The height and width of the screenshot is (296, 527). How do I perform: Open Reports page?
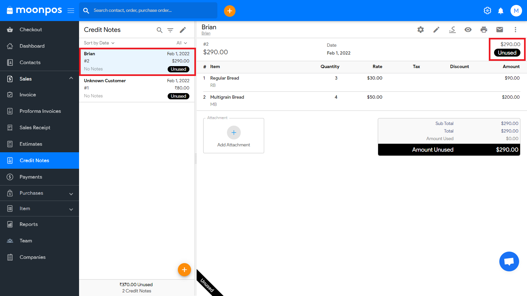(x=40, y=224)
